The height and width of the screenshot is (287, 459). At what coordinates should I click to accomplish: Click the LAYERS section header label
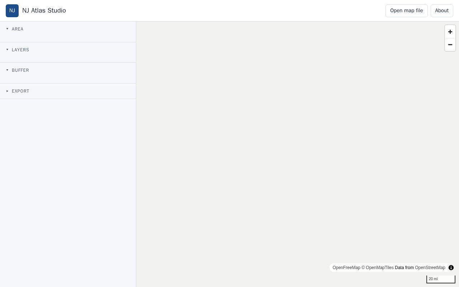pyautogui.click(x=20, y=50)
